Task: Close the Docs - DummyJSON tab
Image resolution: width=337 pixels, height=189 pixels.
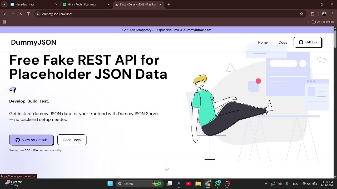Action: (160, 4)
